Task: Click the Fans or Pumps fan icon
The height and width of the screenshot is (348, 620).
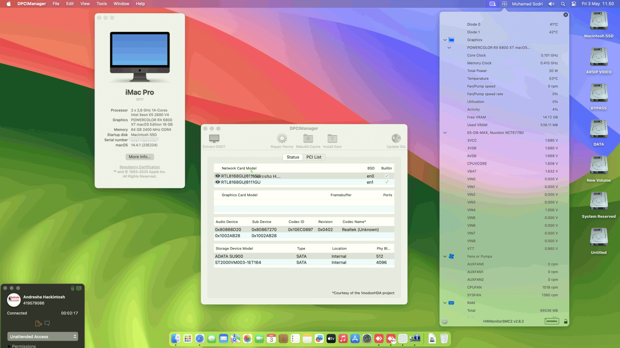Action: click(x=451, y=256)
